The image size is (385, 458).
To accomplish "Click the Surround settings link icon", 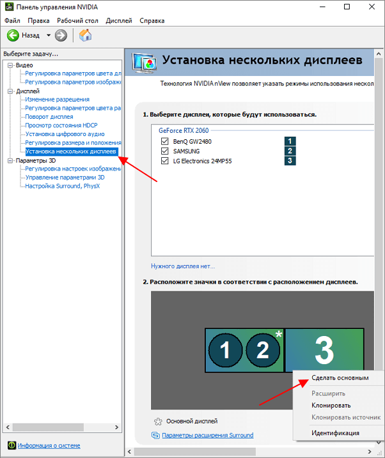I will (155, 435).
